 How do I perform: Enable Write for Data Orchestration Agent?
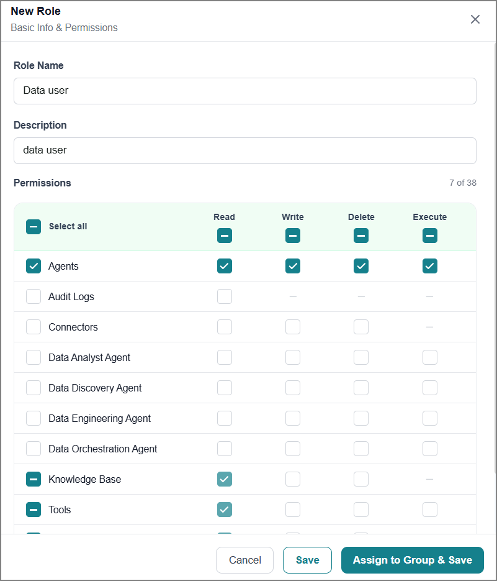pos(293,449)
